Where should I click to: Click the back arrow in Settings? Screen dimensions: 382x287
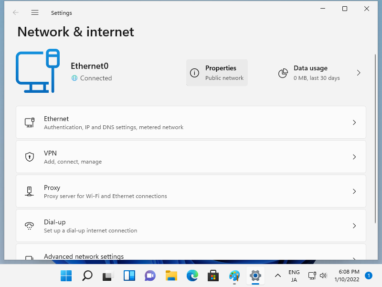click(16, 13)
